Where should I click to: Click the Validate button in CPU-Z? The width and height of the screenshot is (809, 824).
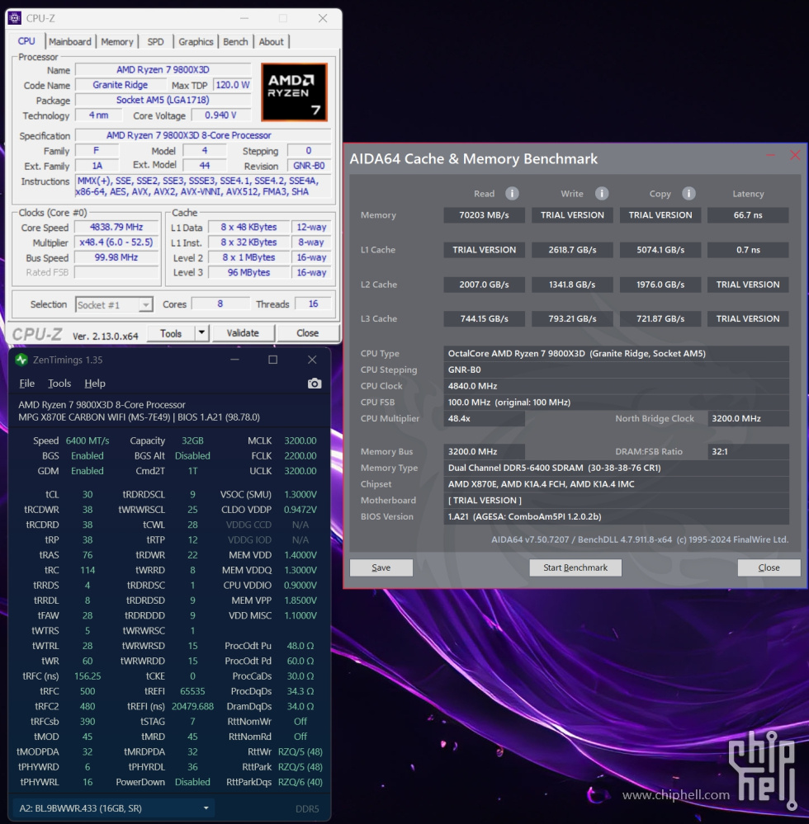[x=243, y=333]
